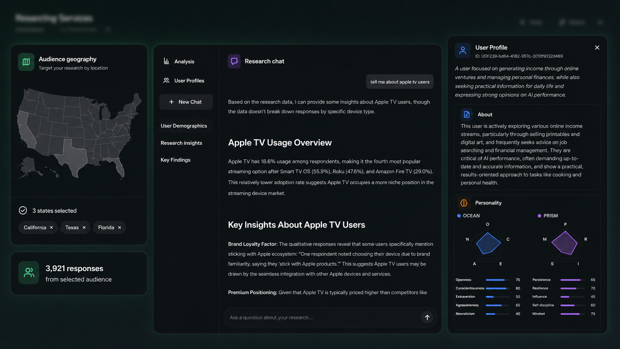
Task: Start a New Chat
Action: click(x=186, y=102)
